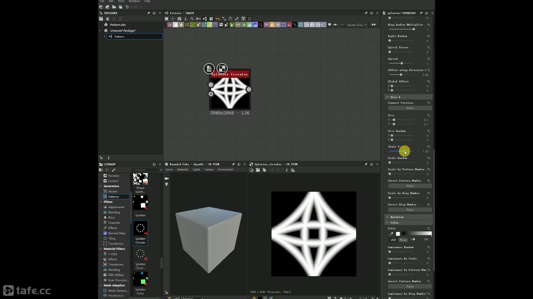533x299 pixels.
Task: Select Pattern.sbs in Explorer
Action: click(118, 25)
